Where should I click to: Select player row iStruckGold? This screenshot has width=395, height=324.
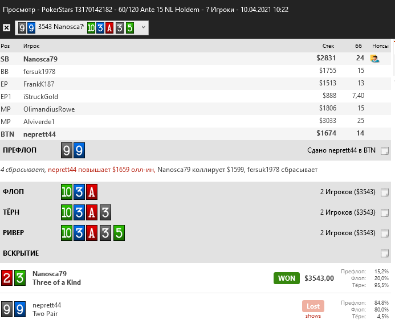[196, 96]
